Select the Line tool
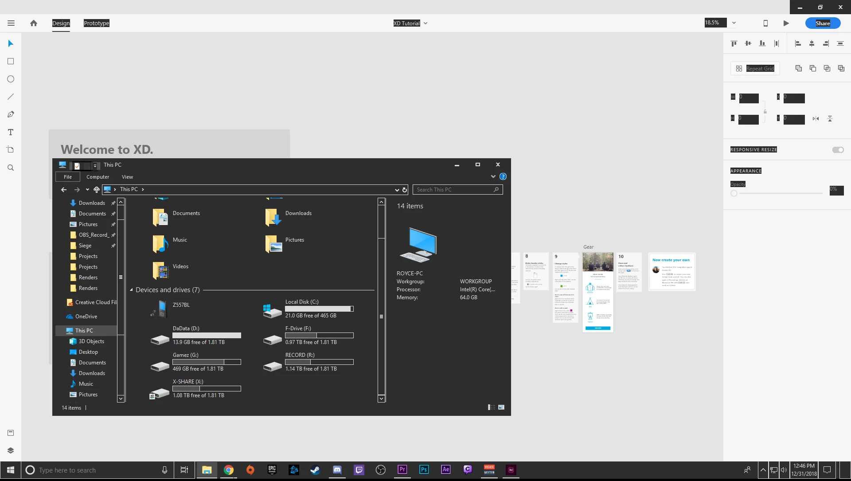 click(x=11, y=97)
